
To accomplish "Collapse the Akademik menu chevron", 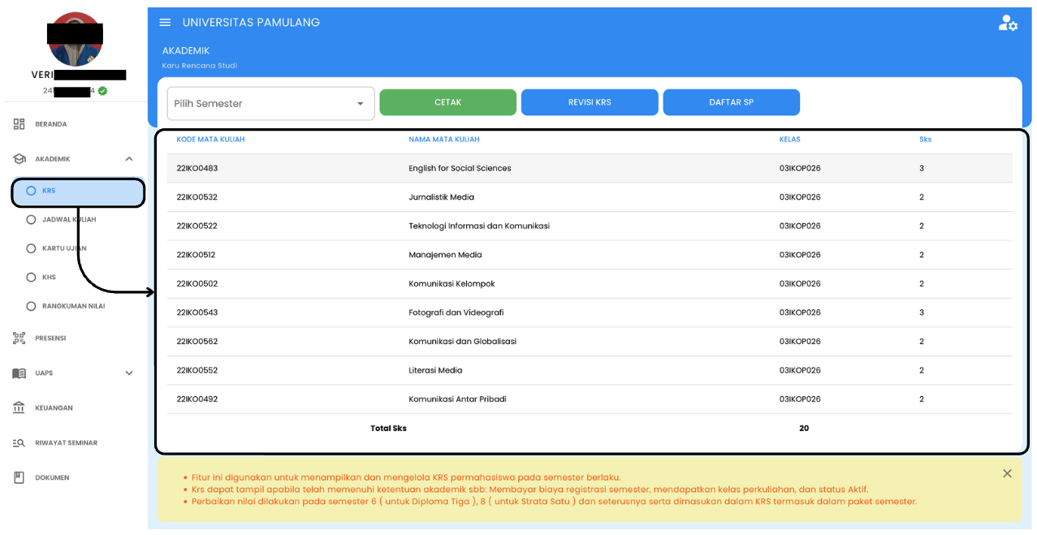I will coord(129,159).
